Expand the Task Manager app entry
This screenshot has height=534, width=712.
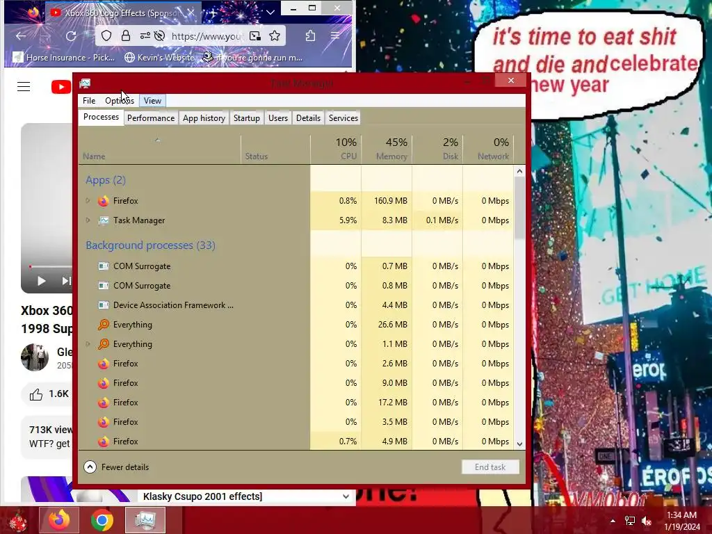[x=88, y=220]
